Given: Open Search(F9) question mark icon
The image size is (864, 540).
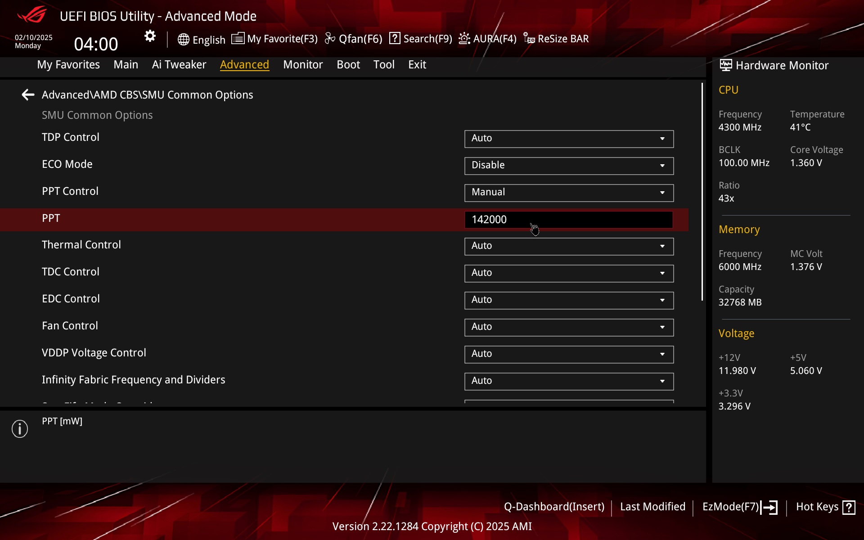Looking at the screenshot, I should coord(395,39).
